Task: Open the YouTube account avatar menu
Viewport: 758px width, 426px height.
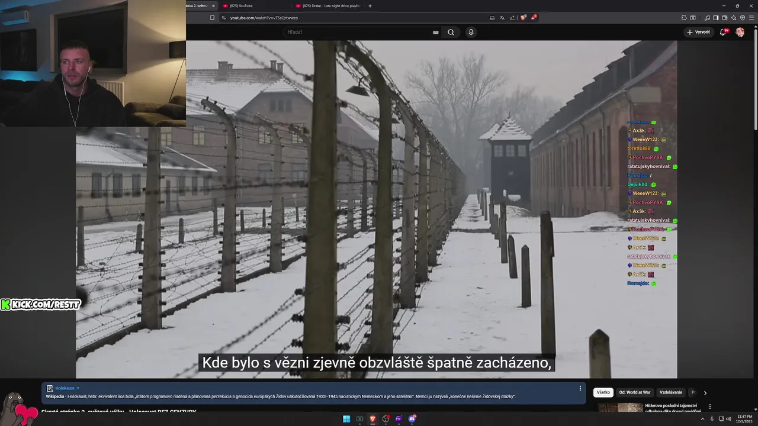Action: coord(740,32)
